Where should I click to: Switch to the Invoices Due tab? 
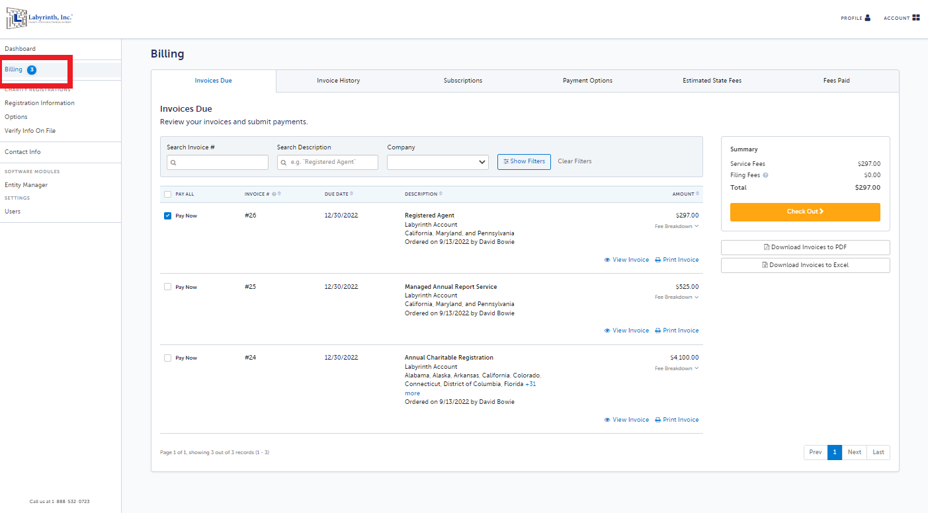point(214,81)
